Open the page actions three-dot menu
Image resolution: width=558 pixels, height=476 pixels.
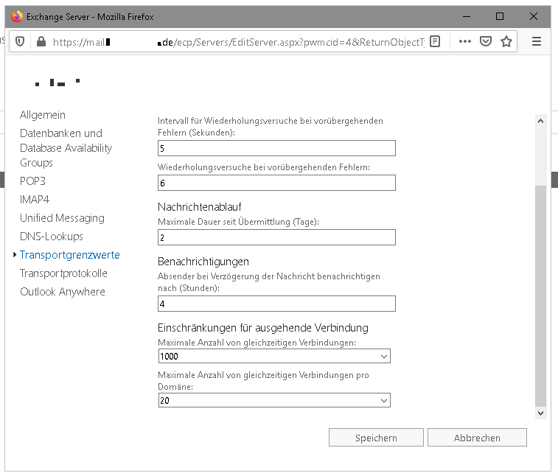(464, 42)
